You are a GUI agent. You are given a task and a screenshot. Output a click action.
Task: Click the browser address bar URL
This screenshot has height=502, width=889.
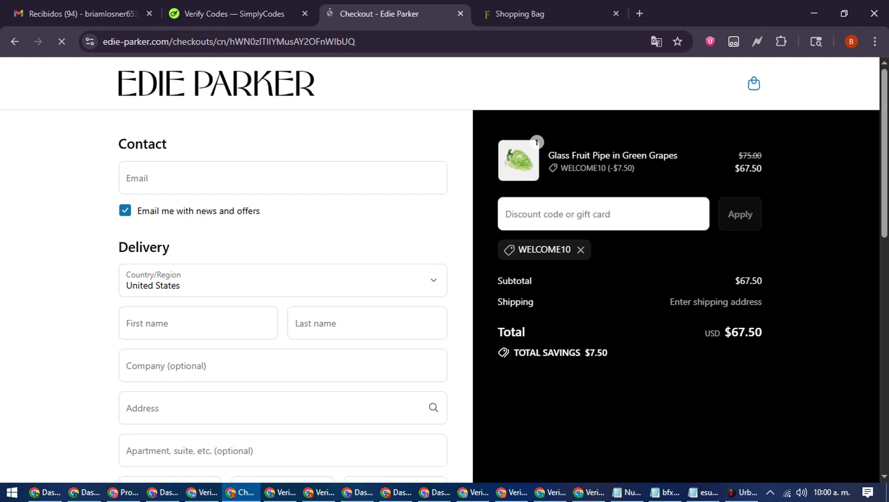229,41
